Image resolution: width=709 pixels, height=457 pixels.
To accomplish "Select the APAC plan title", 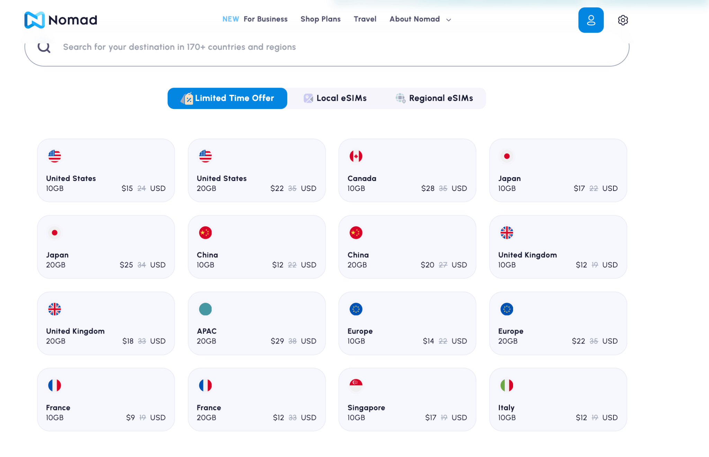I will pyautogui.click(x=207, y=331).
